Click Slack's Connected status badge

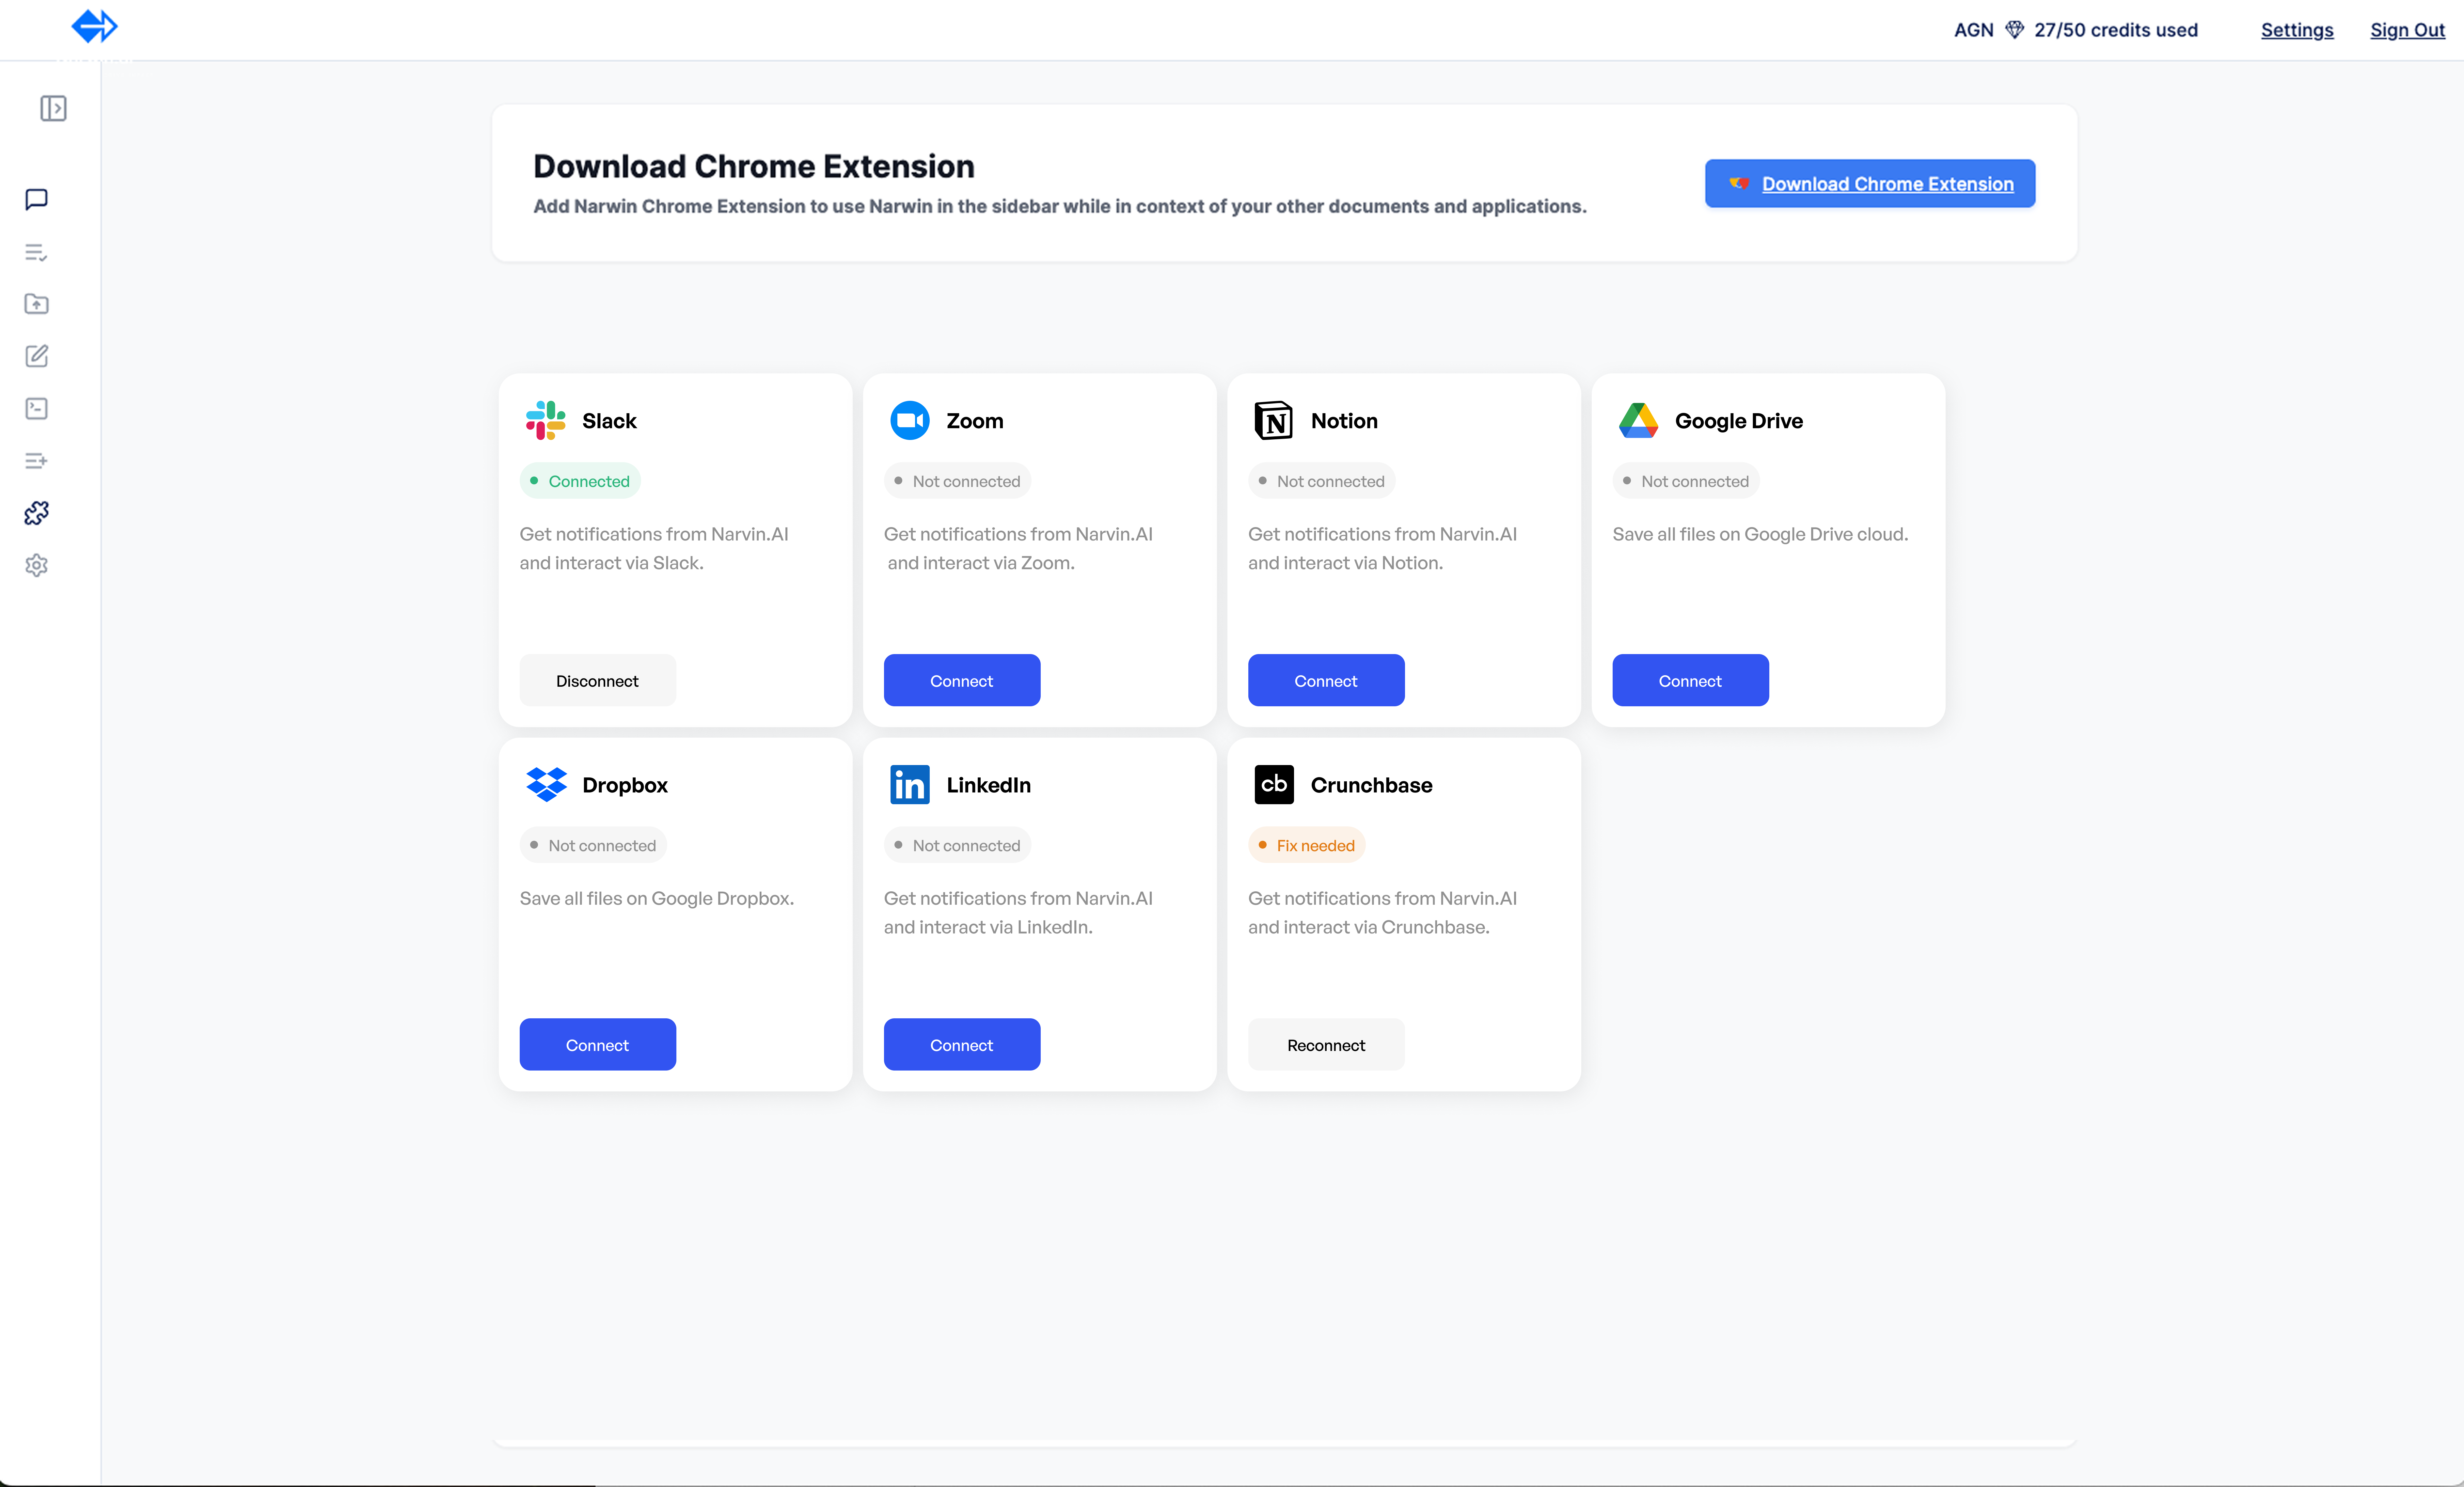click(580, 481)
